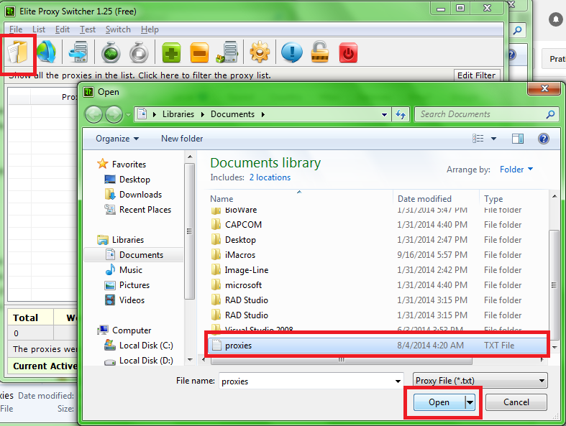Click the Cancel button
Screen dimensions: 566x426
[x=516, y=402]
